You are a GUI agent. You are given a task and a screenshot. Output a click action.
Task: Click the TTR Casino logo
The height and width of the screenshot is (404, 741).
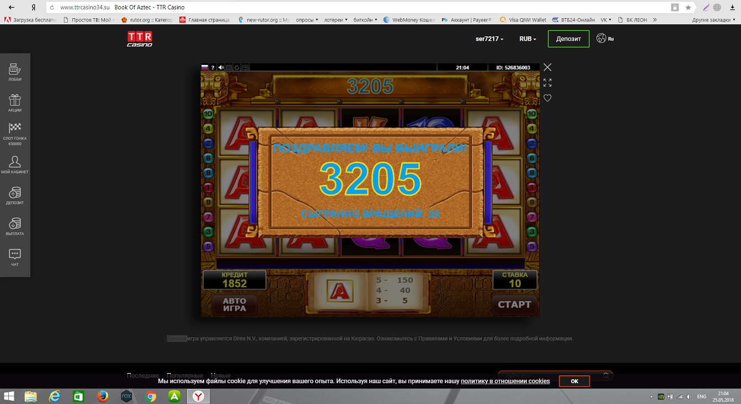[x=140, y=39]
